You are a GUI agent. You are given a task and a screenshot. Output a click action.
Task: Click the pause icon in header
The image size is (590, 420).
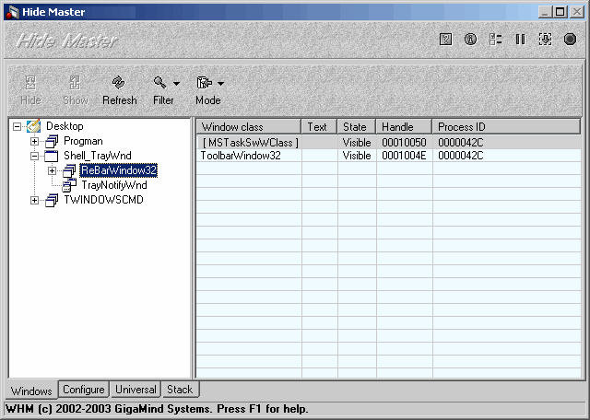[520, 39]
